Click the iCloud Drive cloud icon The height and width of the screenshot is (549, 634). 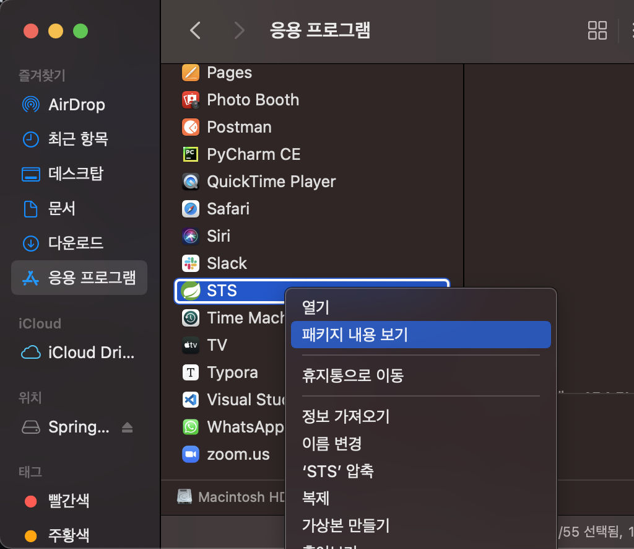tap(31, 353)
